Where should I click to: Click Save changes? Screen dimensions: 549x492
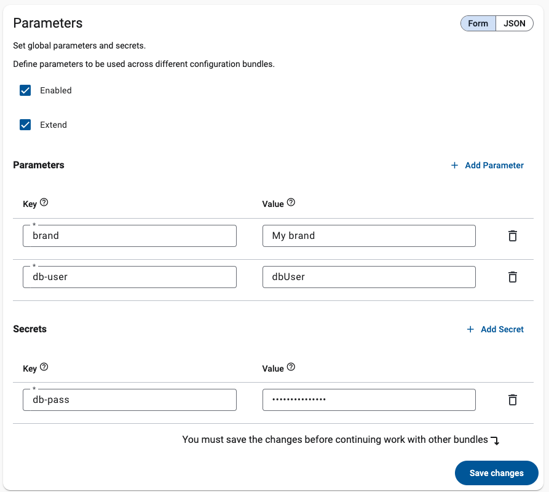[x=496, y=473]
